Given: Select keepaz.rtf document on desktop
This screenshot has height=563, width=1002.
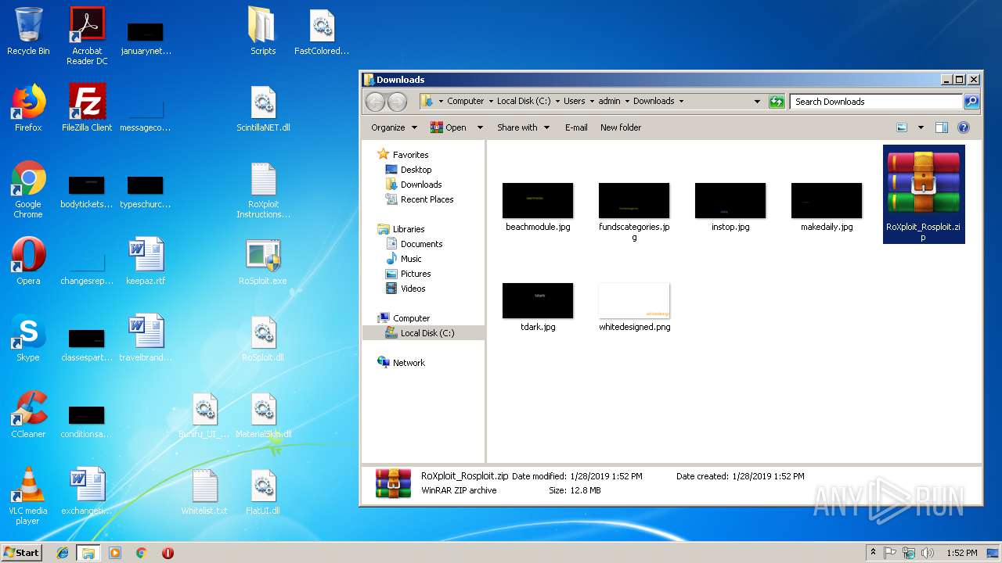Looking at the screenshot, I should coord(146,261).
